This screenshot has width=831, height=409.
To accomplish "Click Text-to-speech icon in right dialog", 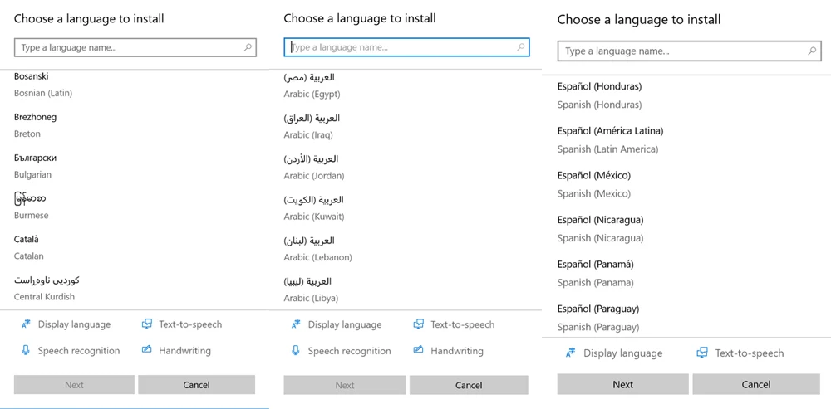I will click(702, 353).
